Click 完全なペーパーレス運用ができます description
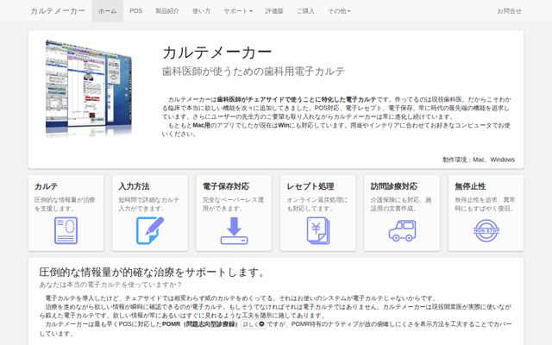The image size is (552, 345). (x=233, y=204)
